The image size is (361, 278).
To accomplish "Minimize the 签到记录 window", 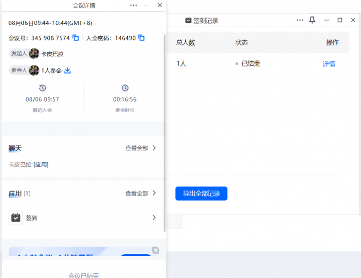I will pyautogui.click(x=326, y=20).
